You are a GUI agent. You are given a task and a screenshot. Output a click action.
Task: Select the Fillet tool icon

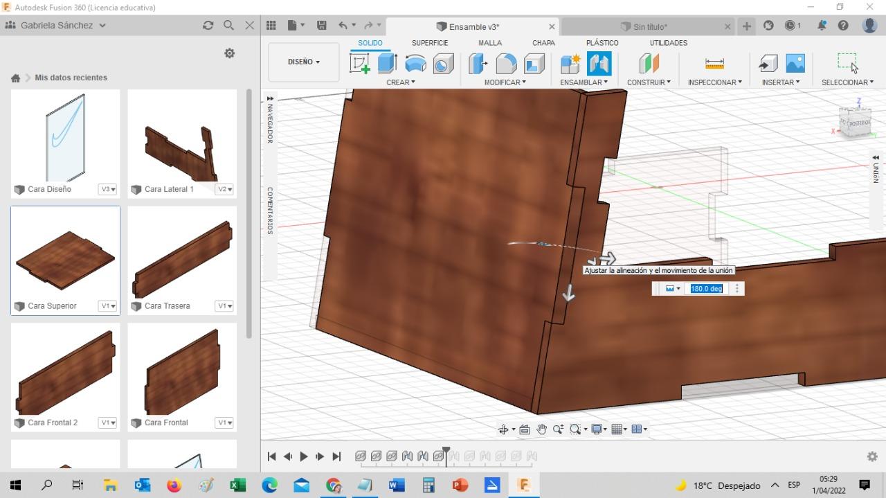click(x=506, y=64)
